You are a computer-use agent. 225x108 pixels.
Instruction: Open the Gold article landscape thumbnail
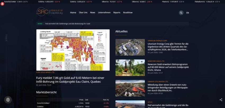tap(130, 104)
